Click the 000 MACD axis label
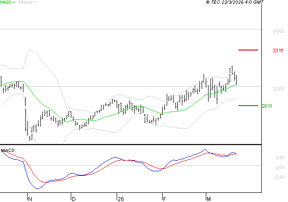288x202 pixels. 280,168
